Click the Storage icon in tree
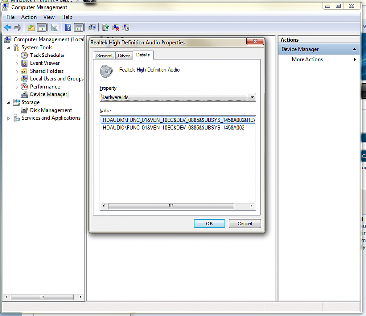Viewport: 366px width, 316px height. click(x=16, y=102)
